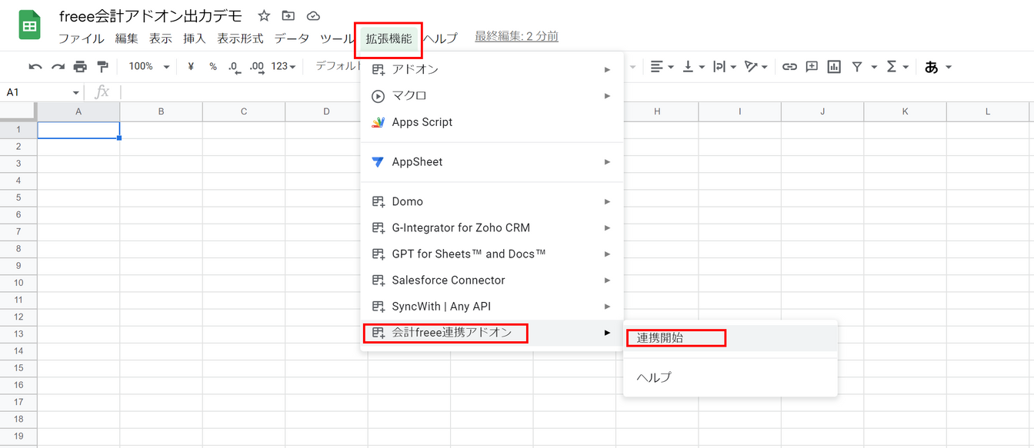Image resolution: width=1034 pixels, height=448 pixels.
Task: Click the add-on icon beside Salesforce Connector
Action: (378, 280)
